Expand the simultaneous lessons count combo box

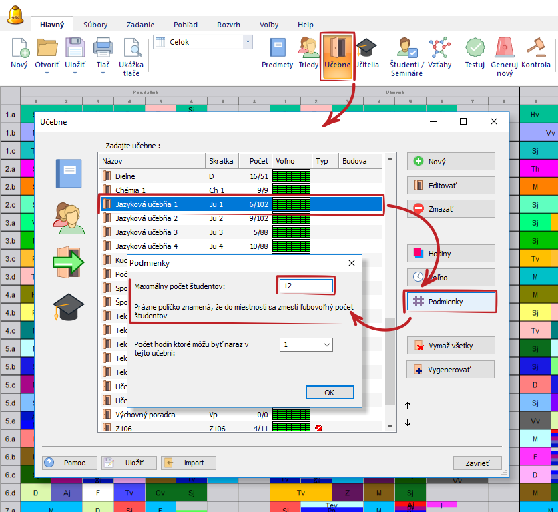[x=326, y=345]
